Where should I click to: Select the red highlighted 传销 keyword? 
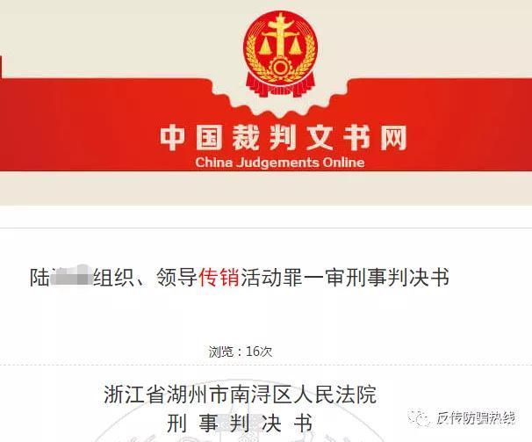[x=219, y=277]
